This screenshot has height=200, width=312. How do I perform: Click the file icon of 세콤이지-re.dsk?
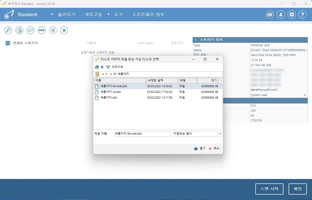click(x=97, y=92)
